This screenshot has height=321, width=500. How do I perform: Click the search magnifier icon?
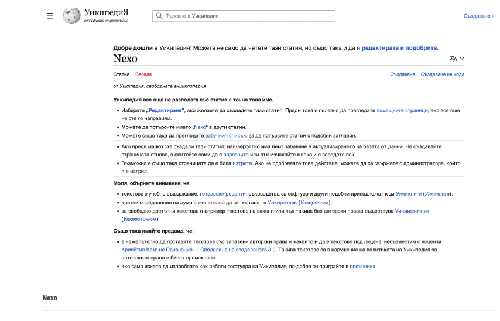[x=159, y=16]
